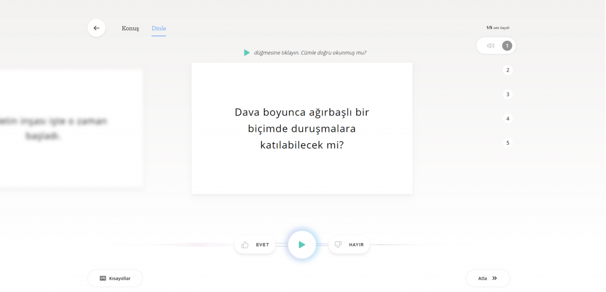Switch to the Konuş tab
This screenshot has height=292, width=606.
tap(130, 28)
